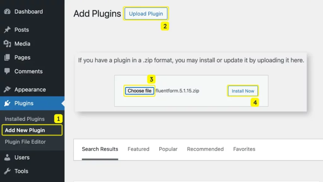Open the Dashboard gauge icon
Image resolution: width=323 pixels, height=182 pixels.
click(7, 12)
